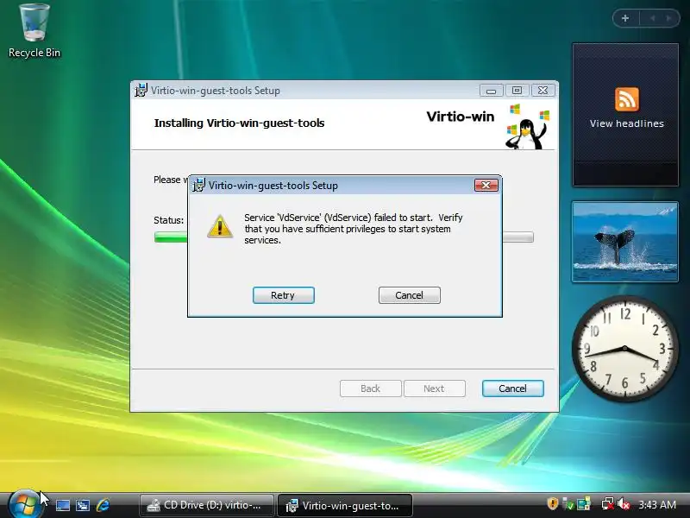Screen dimensions: 690x518
Task: Switch to CD Drive (D:) taskbar button
Action: 207,505
